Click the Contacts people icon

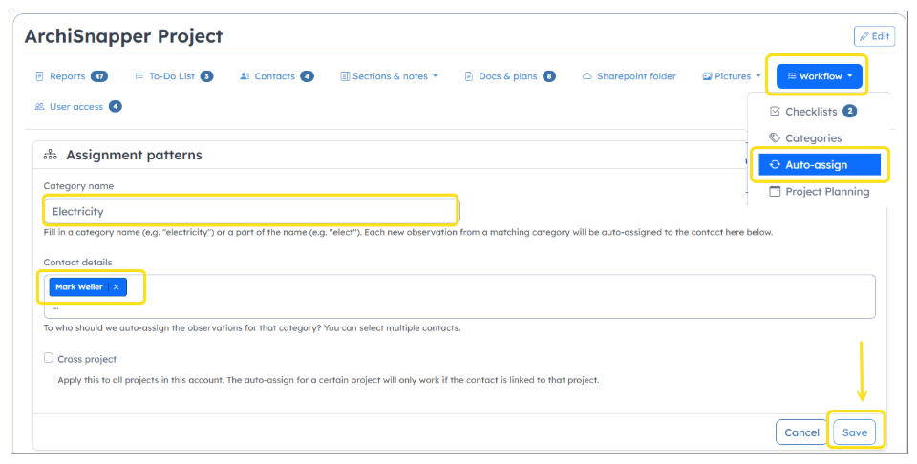245,76
